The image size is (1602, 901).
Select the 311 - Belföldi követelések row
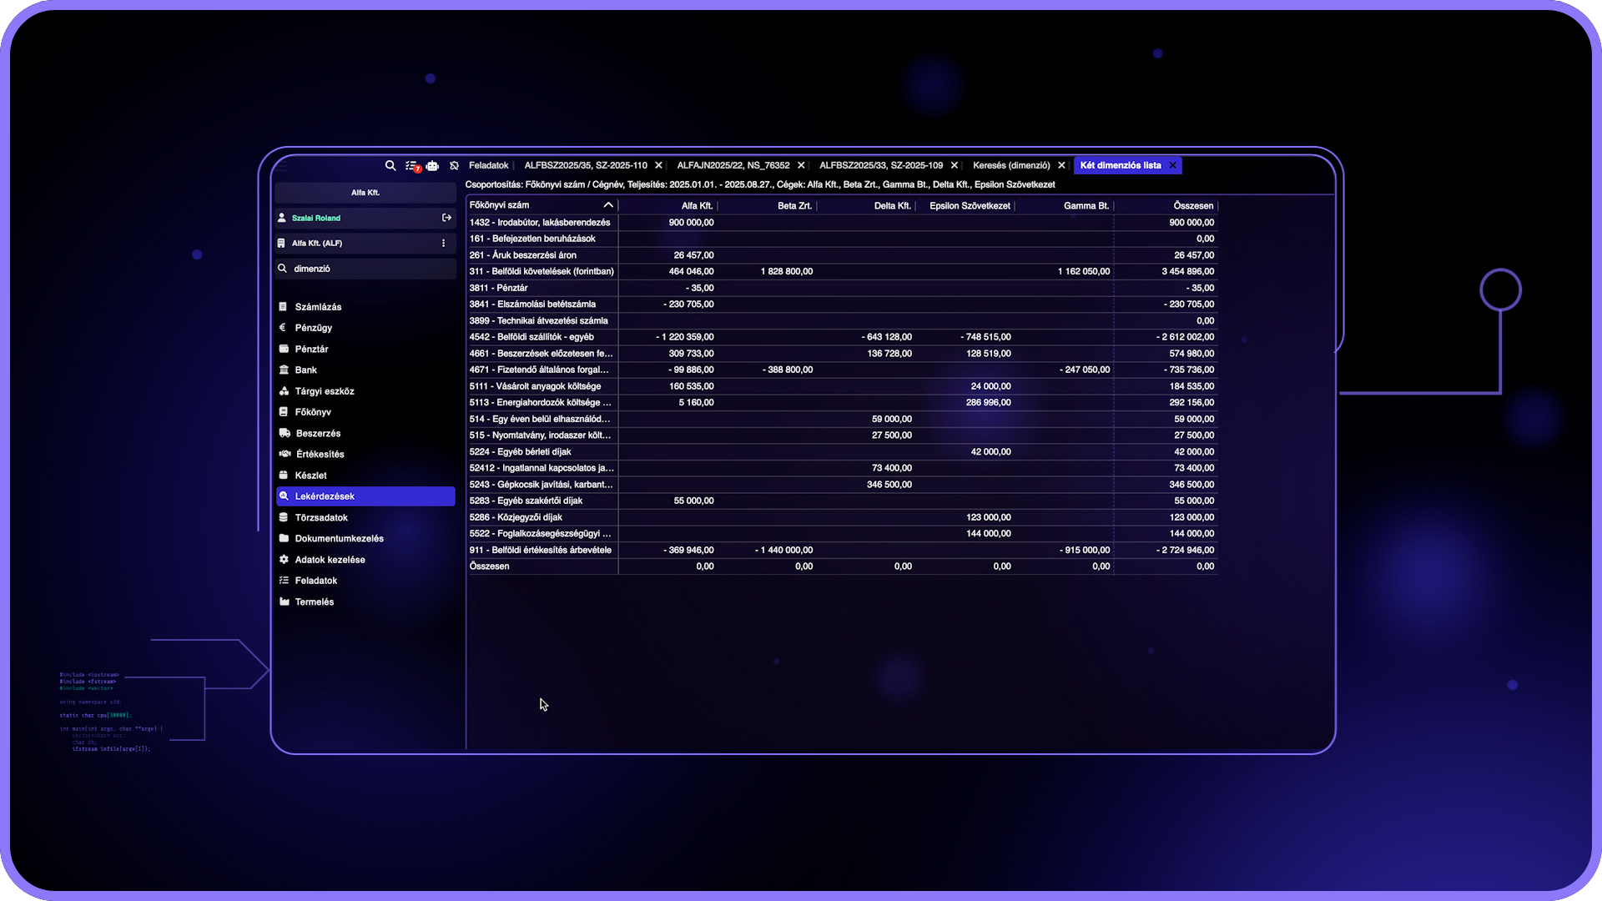click(x=542, y=271)
